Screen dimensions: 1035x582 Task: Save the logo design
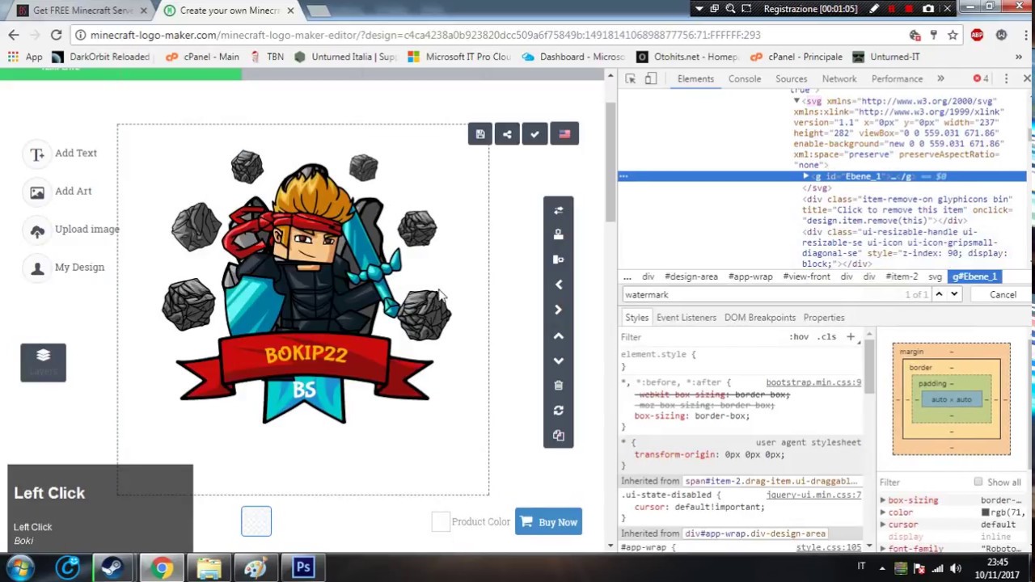480,133
